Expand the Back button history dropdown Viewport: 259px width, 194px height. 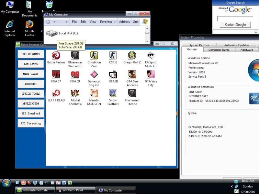(x=54, y=22)
